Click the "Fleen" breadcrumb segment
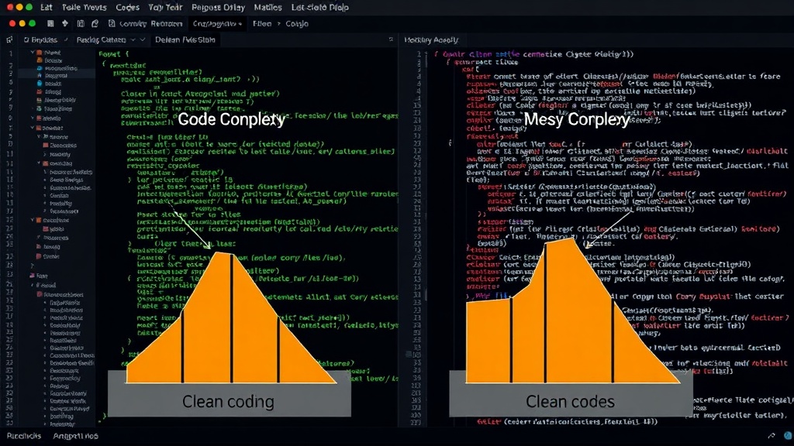The height and width of the screenshot is (446, 794). click(x=262, y=24)
